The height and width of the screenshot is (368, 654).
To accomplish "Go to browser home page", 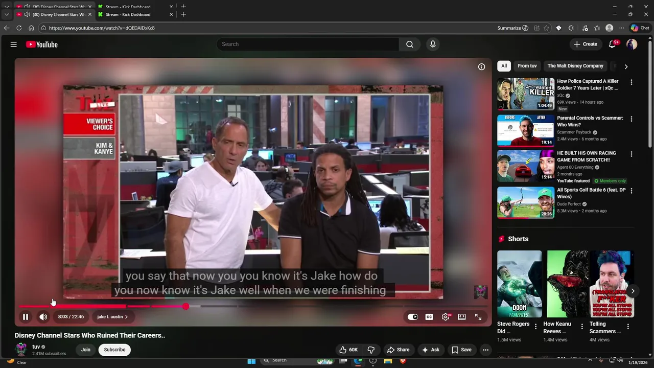I will (31, 28).
